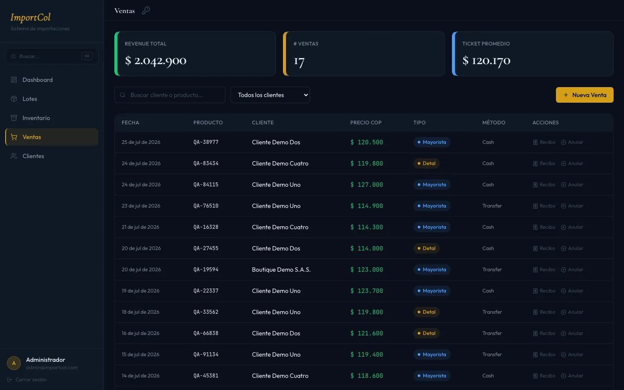Click the Clientes people icon in sidebar
This screenshot has width=624, height=390.
click(14, 156)
